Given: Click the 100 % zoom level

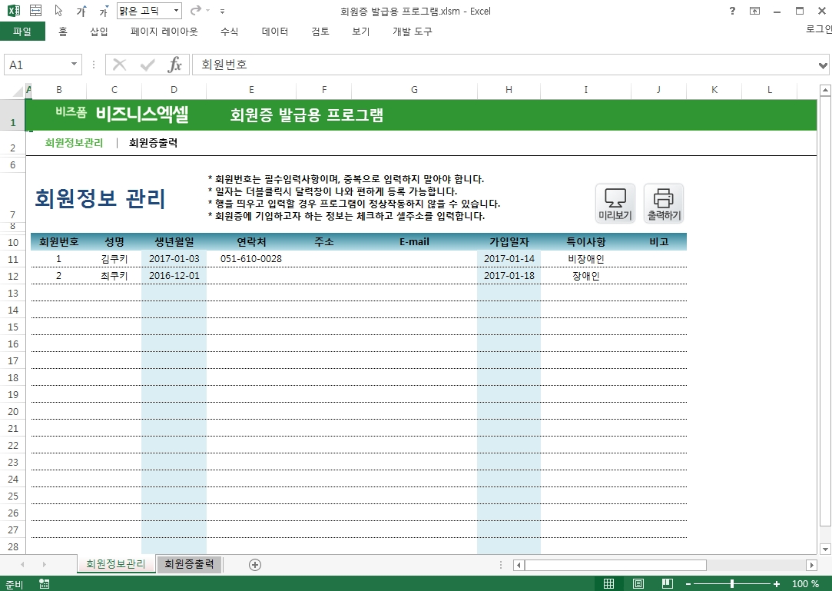Looking at the screenshot, I should pyautogui.click(x=805, y=584).
